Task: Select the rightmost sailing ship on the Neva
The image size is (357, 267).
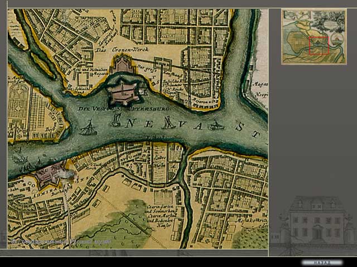Action: point(215,126)
